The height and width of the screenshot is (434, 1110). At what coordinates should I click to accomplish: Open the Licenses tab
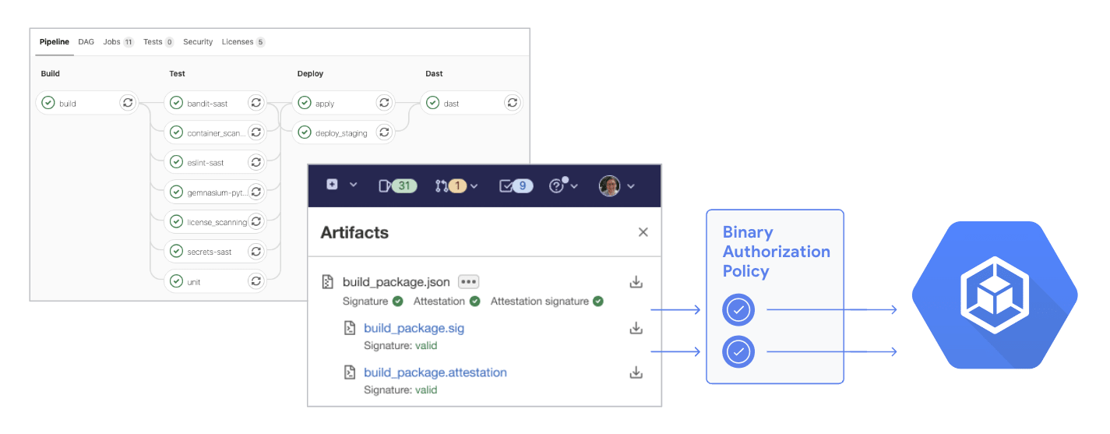(x=244, y=42)
